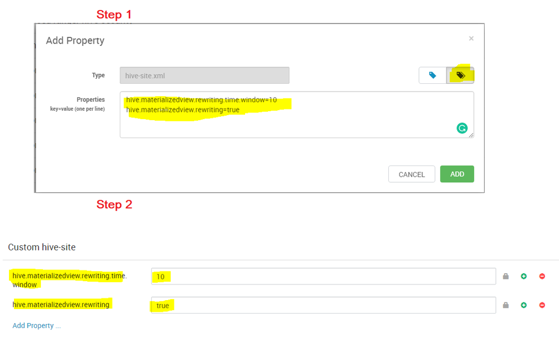Focus the Properties key=value textarea
The width and height of the screenshot is (559, 351).
coord(297,115)
